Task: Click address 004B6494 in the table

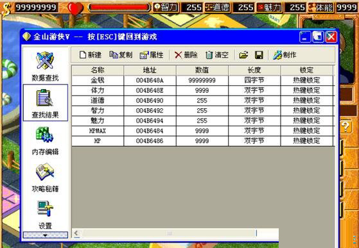Action: (150, 120)
